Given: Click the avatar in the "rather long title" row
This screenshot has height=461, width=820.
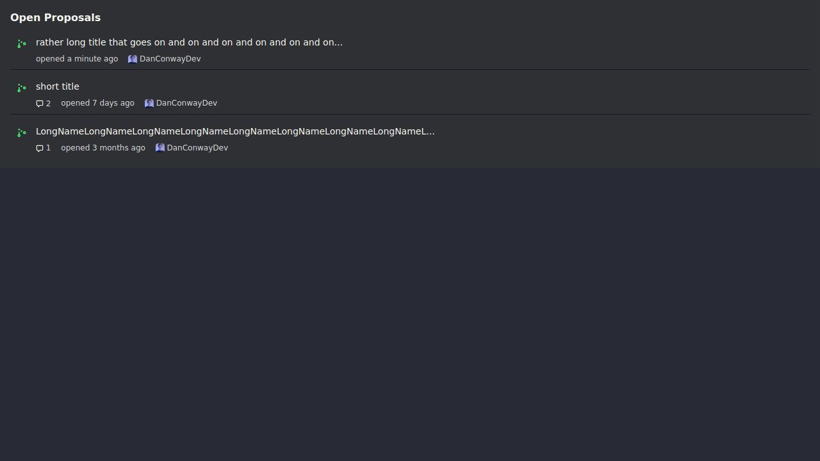Looking at the screenshot, I should pos(133,59).
